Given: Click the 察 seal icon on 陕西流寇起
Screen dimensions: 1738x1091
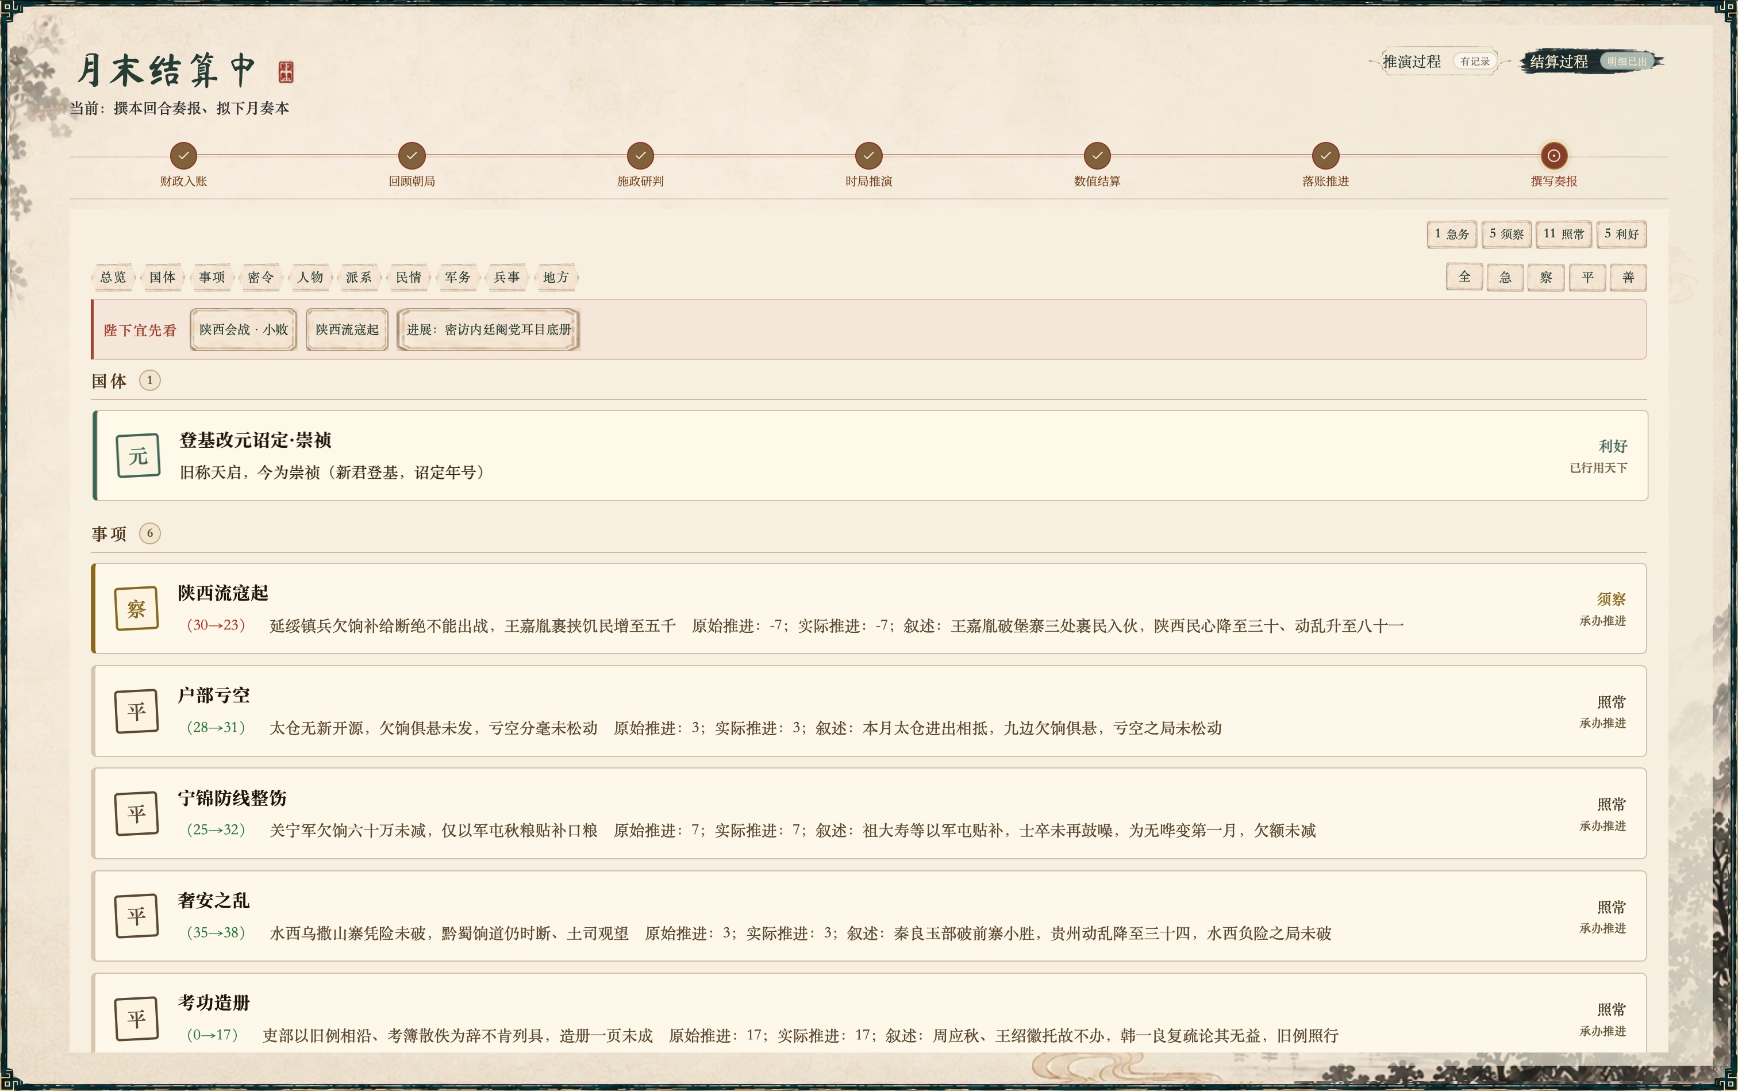Looking at the screenshot, I should (x=136, y=608).
